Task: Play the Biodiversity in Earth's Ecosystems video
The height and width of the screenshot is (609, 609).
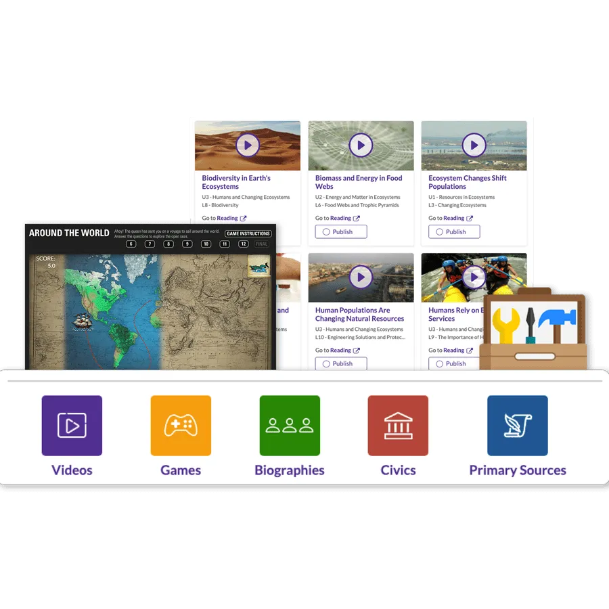Action: [248, 145]
